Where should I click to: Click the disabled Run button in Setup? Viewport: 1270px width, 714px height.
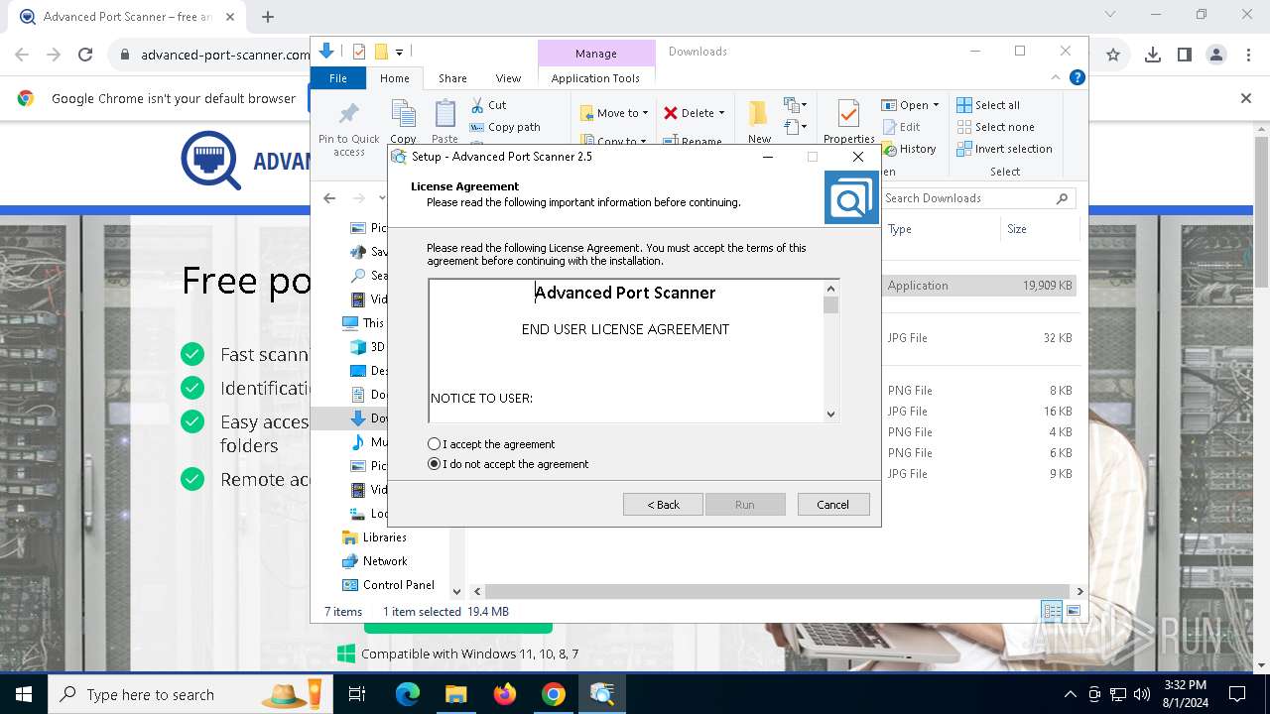(745, 505)
